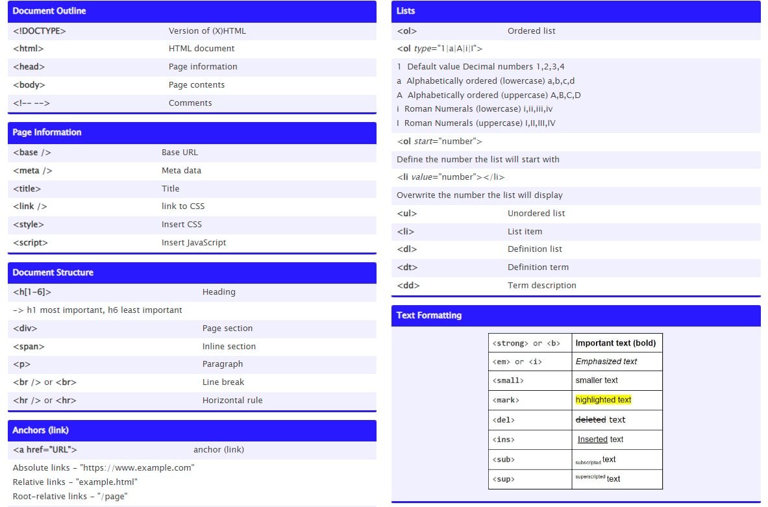768x507 pixels.
Task: Click the <sup> table cell
Action: tap(530, 479)
